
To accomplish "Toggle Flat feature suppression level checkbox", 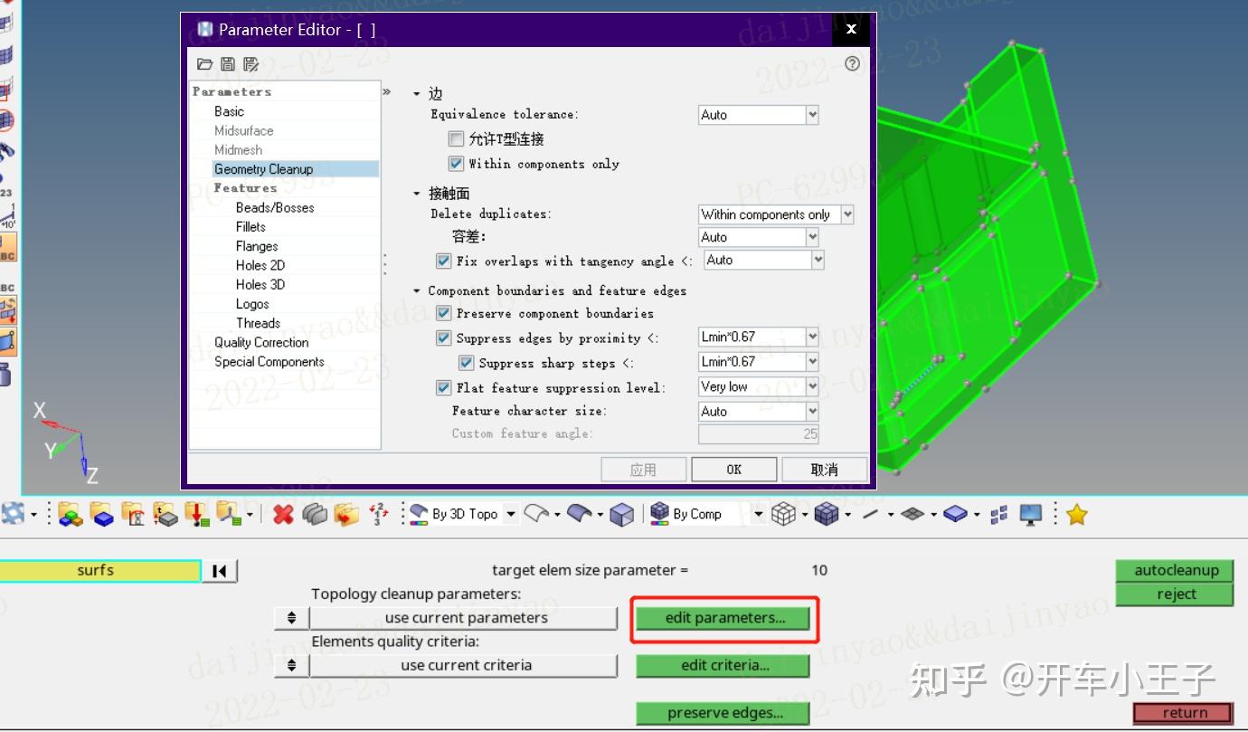I will [443, 387].
